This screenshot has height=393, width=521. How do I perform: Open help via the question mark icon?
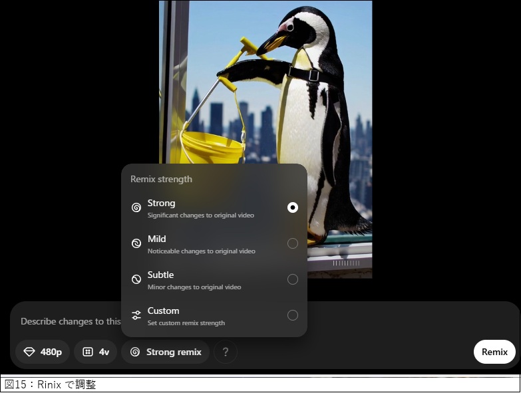tap(226, 352)
